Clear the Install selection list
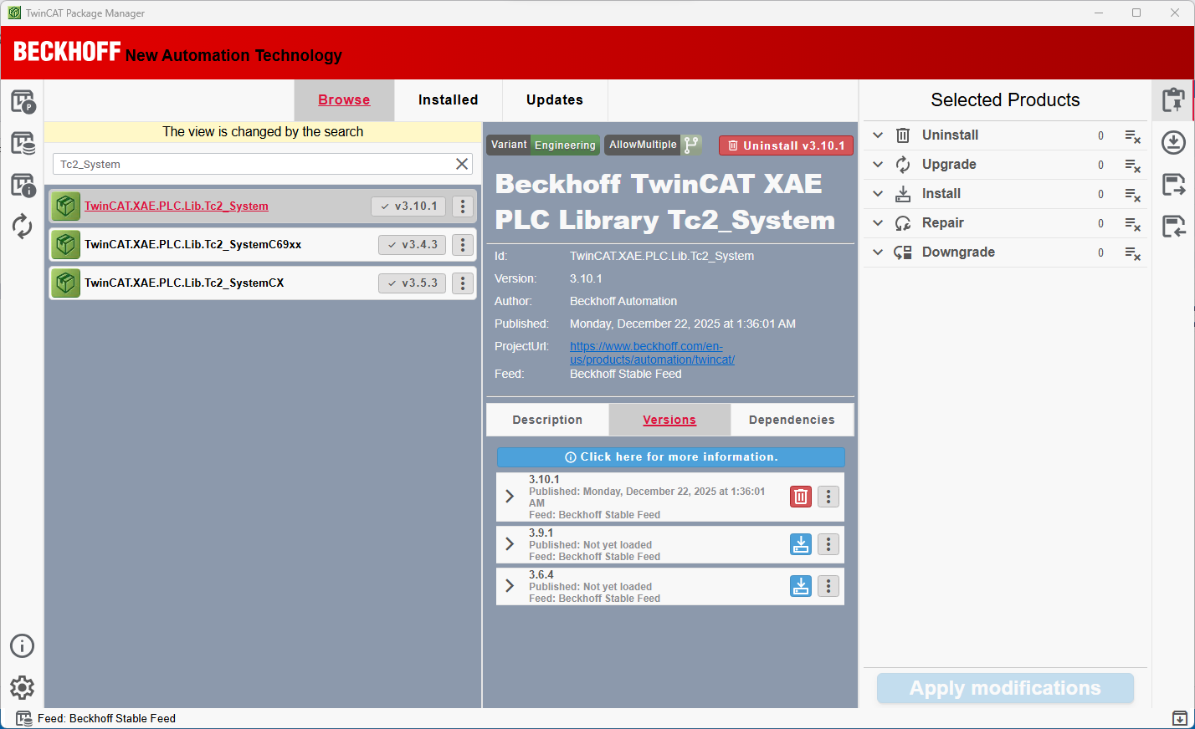 [x=1132, y=194]
